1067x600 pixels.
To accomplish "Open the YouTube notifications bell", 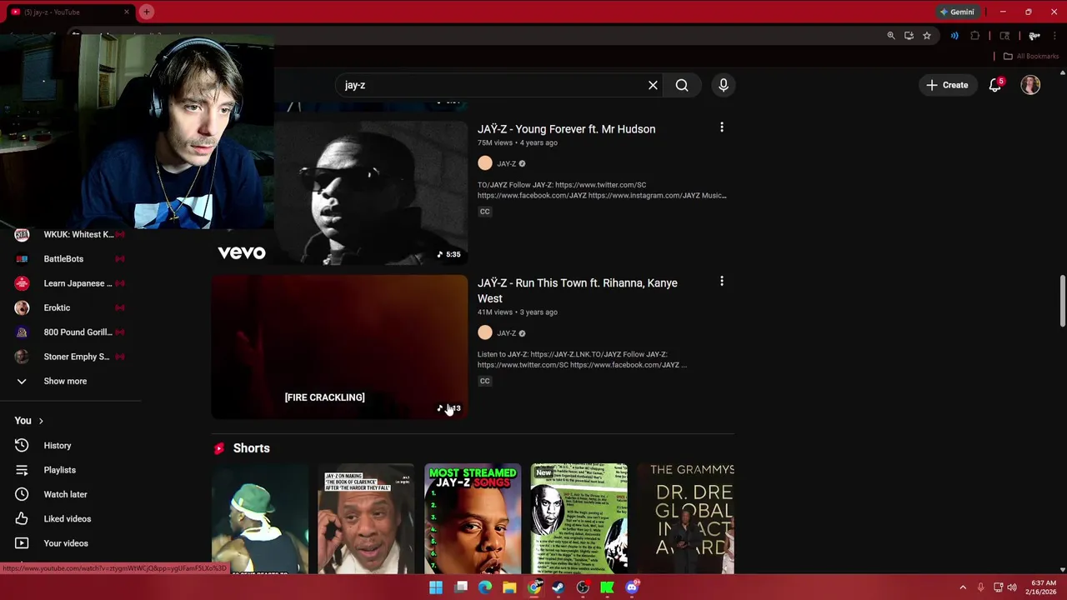I will tap(995, 85).
